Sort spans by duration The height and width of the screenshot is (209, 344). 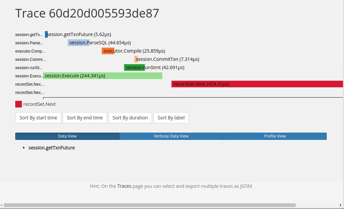[x=130, y=117]
